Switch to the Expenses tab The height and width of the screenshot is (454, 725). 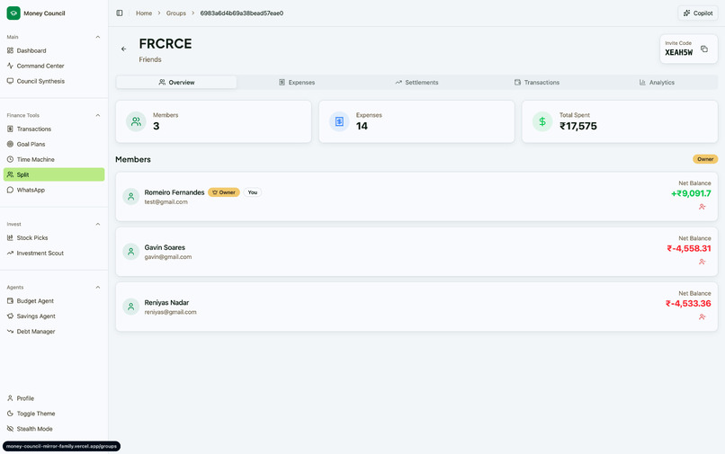tap(296, 83)
